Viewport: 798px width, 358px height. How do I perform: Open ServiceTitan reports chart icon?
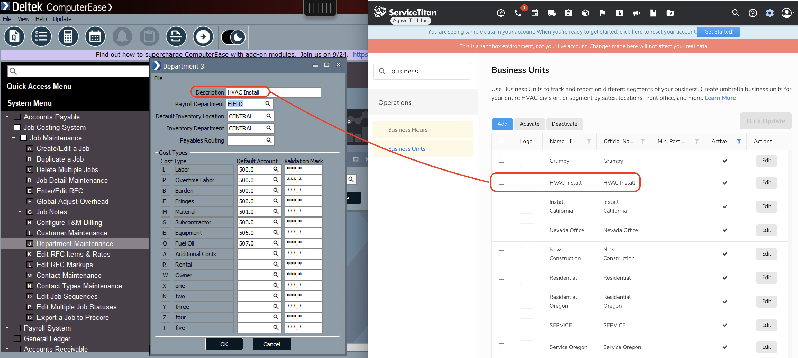[619, 13]
